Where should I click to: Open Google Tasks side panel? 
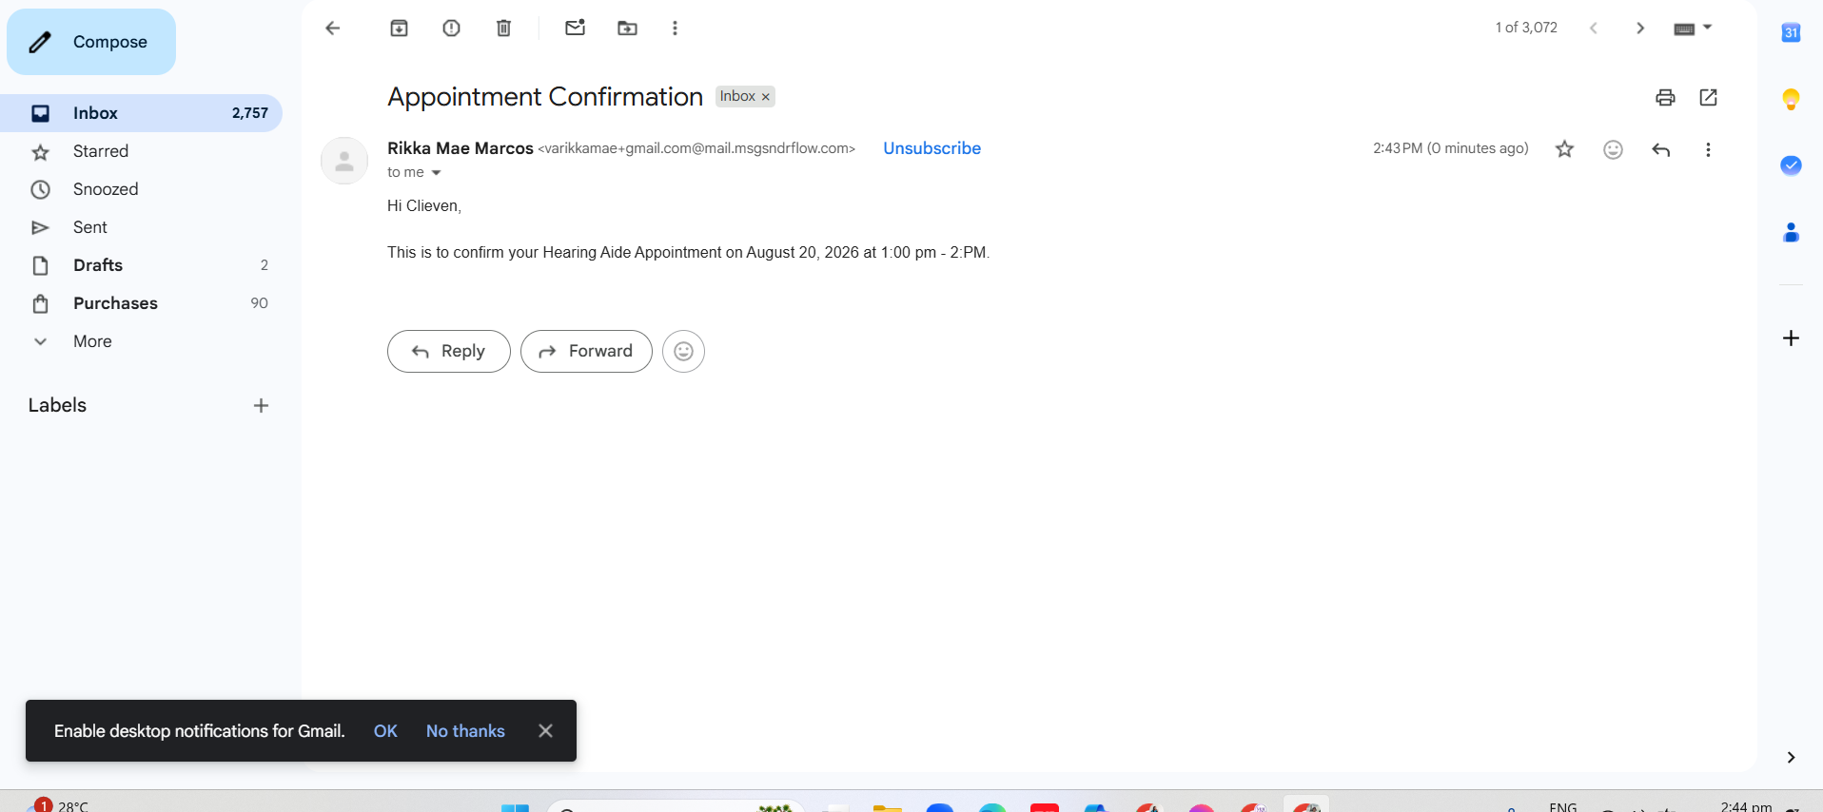[1791, 165]
